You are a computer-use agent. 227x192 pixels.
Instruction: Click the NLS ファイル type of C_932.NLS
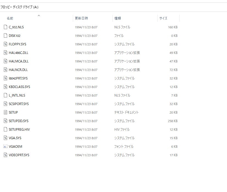pos(122,27)
